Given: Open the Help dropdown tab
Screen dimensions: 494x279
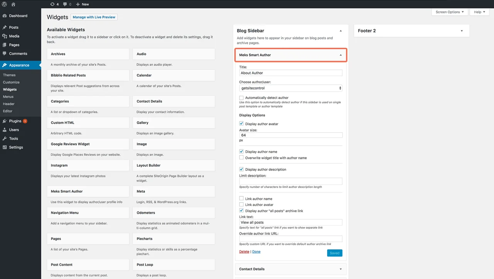Looking at the screenshot, I should pos(479,12).
